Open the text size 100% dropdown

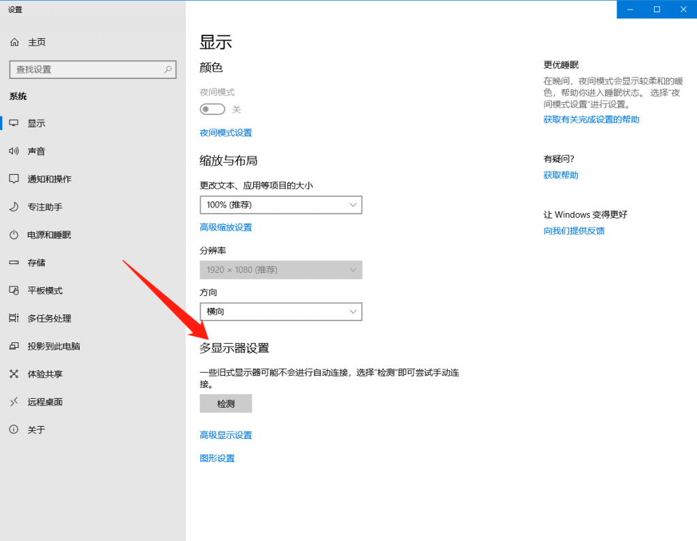coord(280,205)
